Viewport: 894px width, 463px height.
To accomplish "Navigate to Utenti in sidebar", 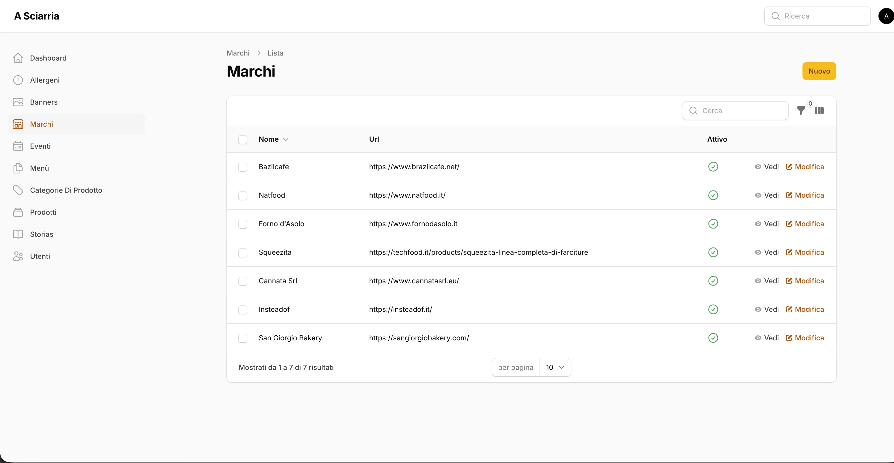I will [76, 256].
